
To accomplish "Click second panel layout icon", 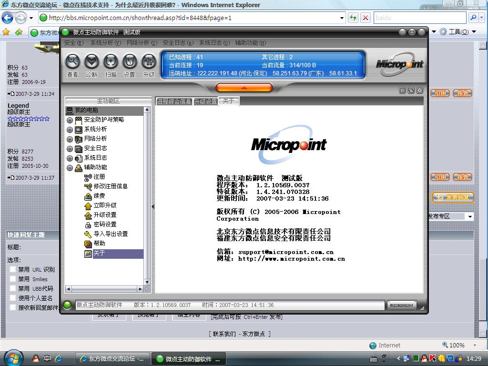I will click(411, 91).
